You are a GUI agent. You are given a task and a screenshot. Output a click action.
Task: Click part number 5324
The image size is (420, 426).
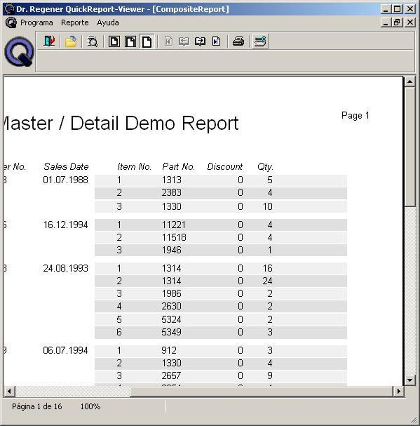[x=171, y=319]
